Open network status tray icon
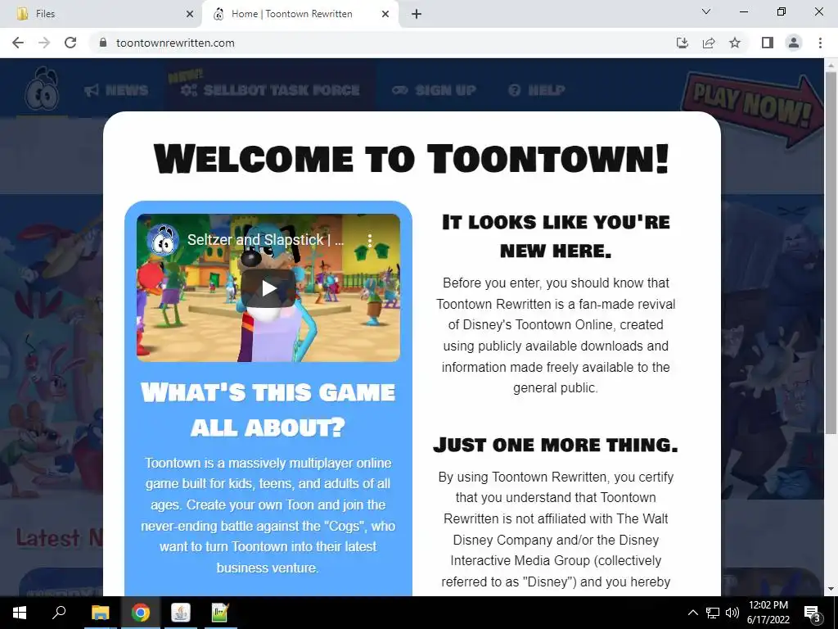This screenshot has height=629, width=838. 713,613
